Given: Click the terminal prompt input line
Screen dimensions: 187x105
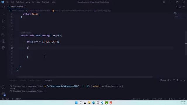Looking at the screenshot, I should (x=27, y=91).
